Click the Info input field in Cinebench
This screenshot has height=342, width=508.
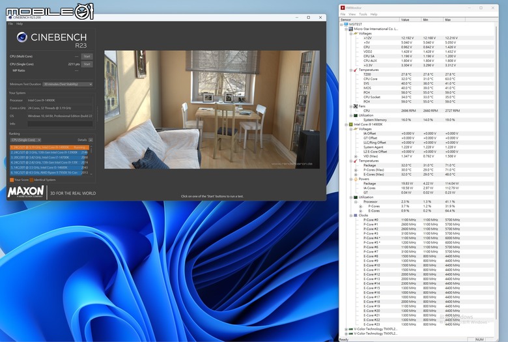[61, 124]
